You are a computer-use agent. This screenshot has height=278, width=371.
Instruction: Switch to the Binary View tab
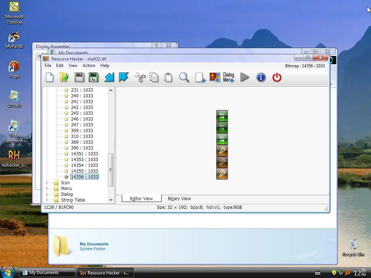(179, 199)
